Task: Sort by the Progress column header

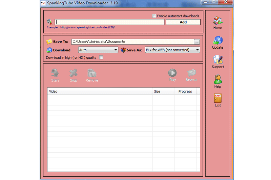Action: 185,91
